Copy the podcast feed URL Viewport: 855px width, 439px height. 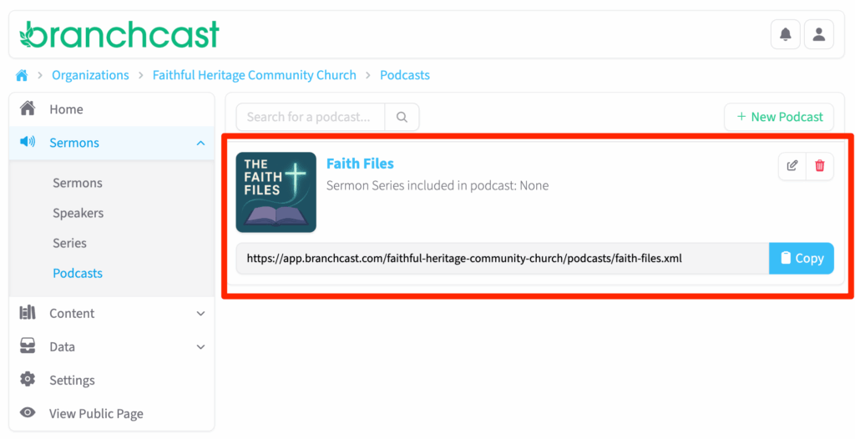click(x=801, y=258)
